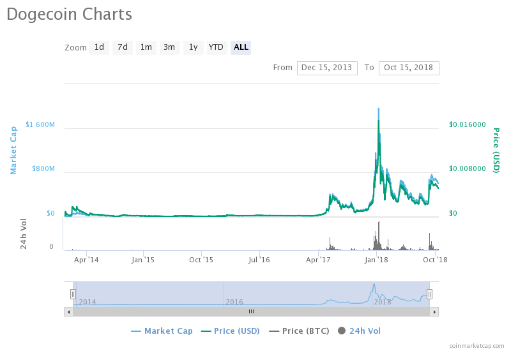
Task: Toggle 24h Vol series in legend
Action: click(x=359, y=331)
